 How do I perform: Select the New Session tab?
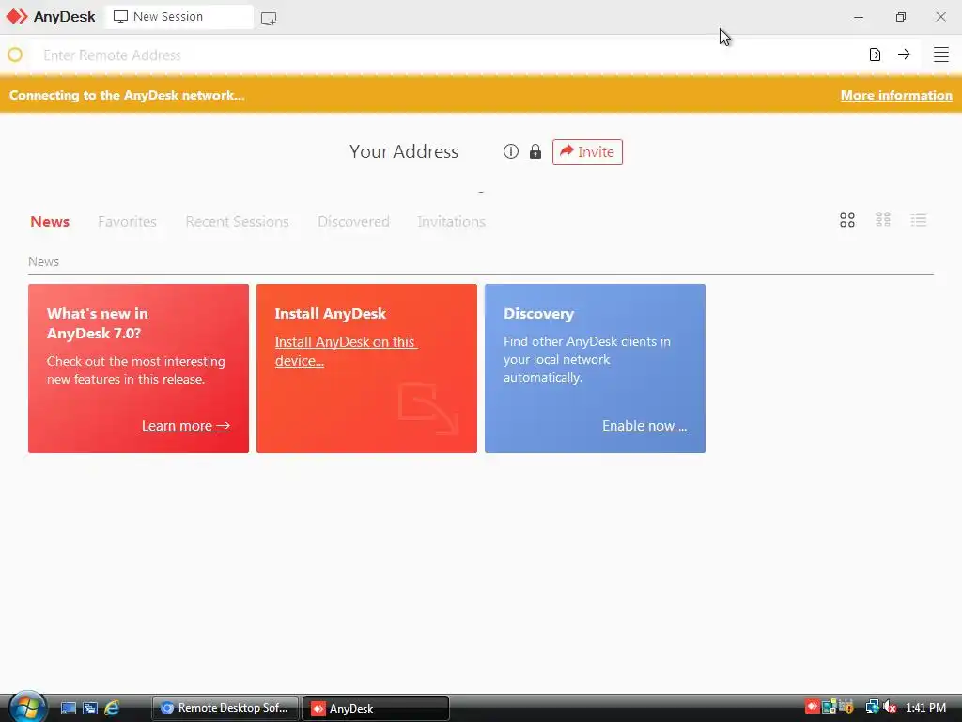coord(179,17)
